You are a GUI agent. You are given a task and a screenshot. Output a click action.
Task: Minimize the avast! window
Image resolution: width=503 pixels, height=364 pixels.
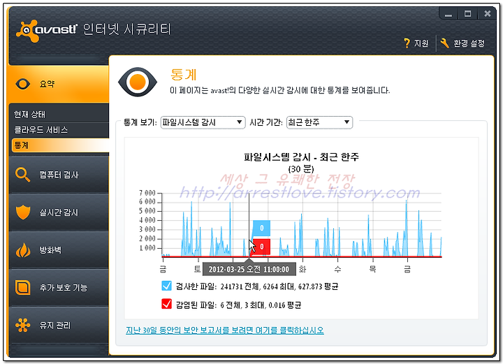(x=449, y=14)
